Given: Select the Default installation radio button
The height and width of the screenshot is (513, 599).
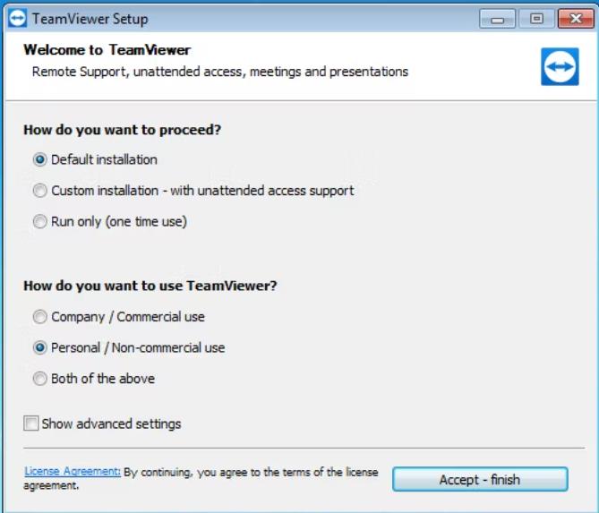Looking at the screenshot, I should click(39, 159).
